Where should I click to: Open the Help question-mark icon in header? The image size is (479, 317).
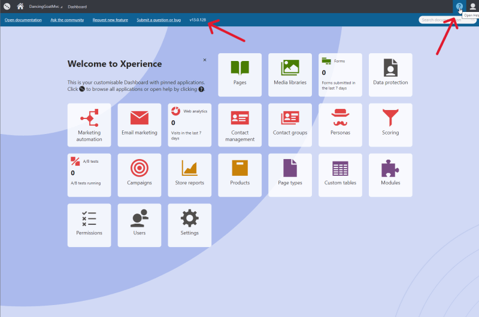[459, 7]
